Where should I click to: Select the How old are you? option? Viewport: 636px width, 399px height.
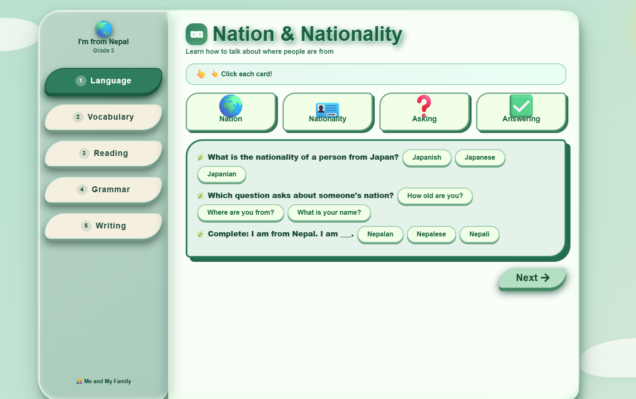[435, 196]
